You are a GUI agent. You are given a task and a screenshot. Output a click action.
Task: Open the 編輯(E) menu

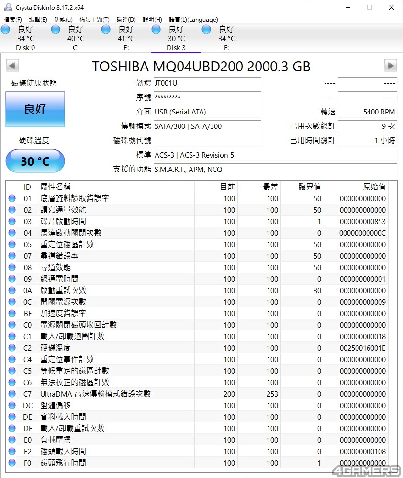click(x=38, y=20)
